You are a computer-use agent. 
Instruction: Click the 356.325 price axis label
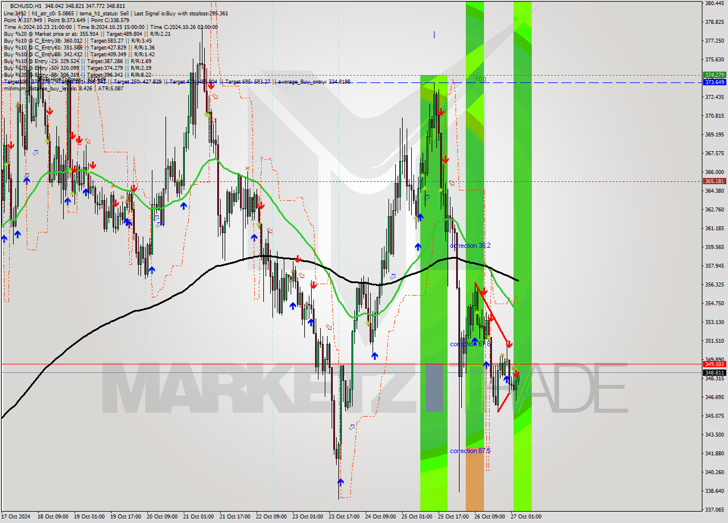pyautogui.click(x=714, y=285)
